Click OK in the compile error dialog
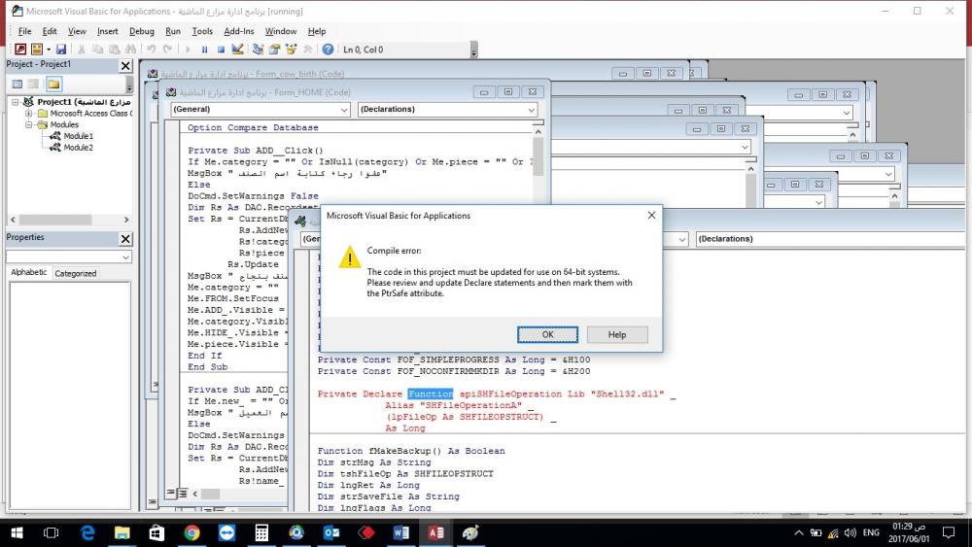 click(x=547, y=334)
